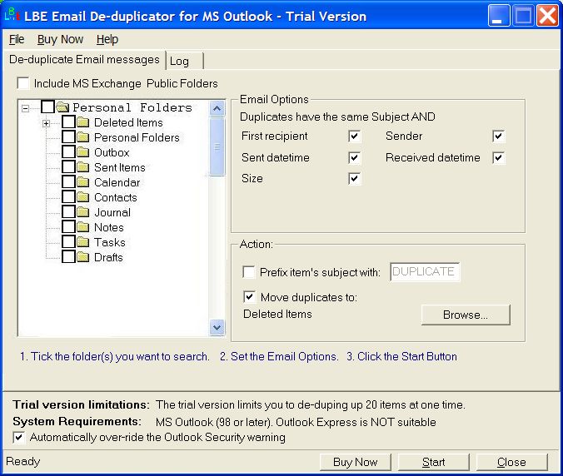
Task: Click the Drafts folder icon
Action: click(x=83, y=257)
